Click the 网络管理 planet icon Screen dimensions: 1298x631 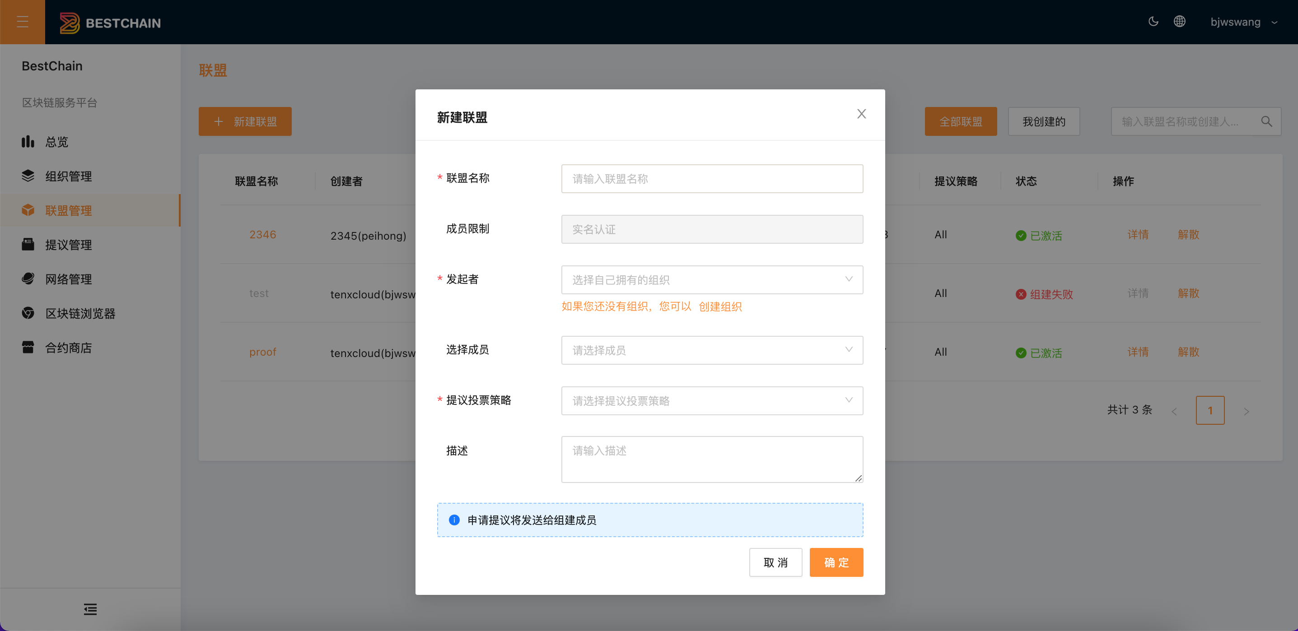28,278
